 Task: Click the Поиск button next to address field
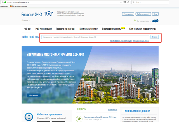[154, 37]
